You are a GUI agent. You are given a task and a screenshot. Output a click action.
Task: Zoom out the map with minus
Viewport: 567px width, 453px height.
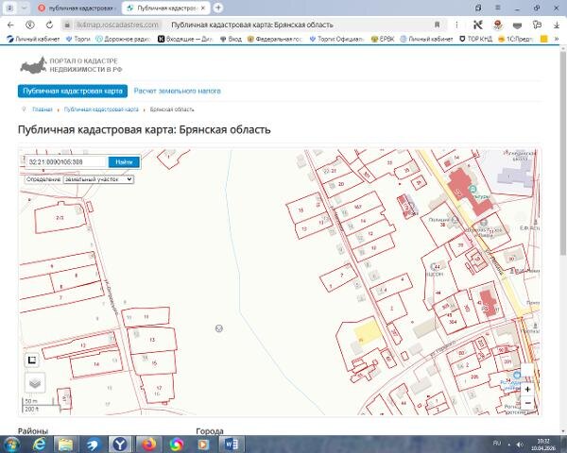click(527, 403)
